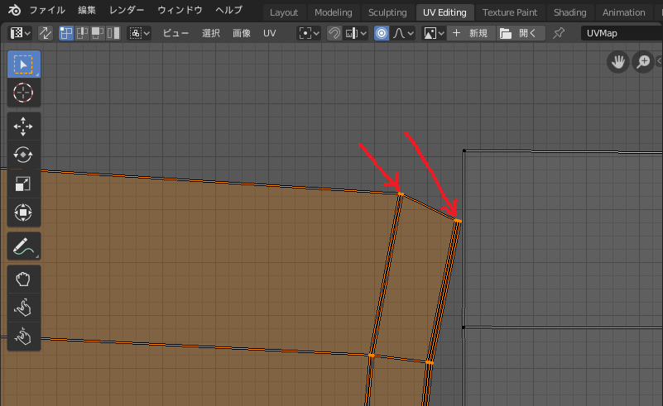The image size is (663, 406).
Task: Select the Rotate tool
Action: [24, 155]
